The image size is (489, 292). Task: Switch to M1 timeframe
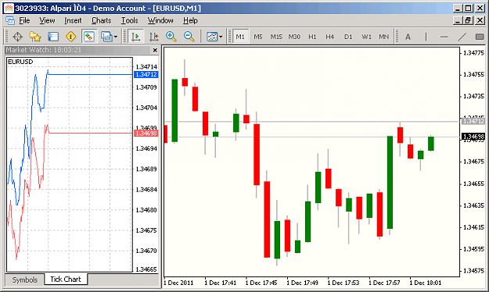(240, 37)
